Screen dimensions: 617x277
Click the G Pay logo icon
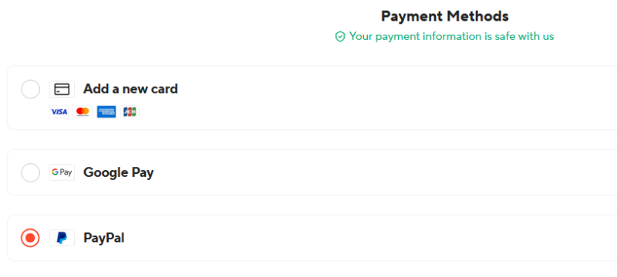point(62,172)
